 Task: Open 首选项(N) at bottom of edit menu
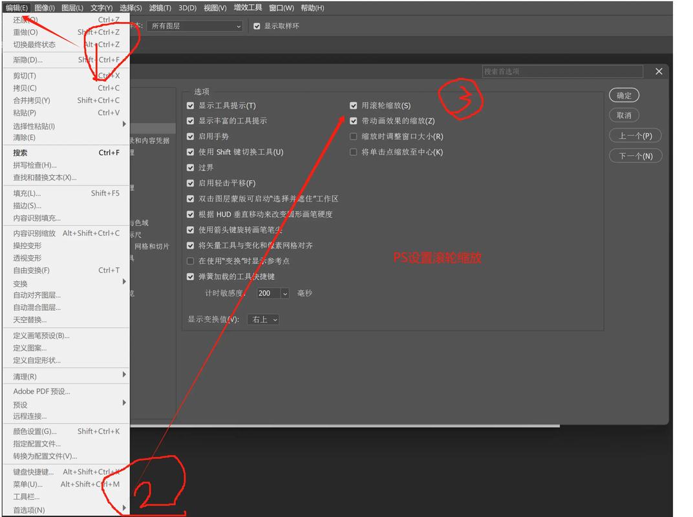[x=30, y=510]
